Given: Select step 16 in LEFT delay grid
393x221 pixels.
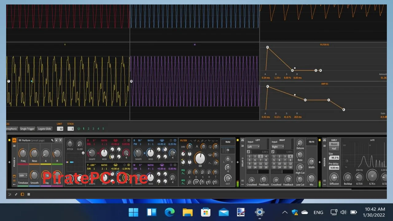Looking at the screenshot, I should pyautogui.click(x=266, y=167).
